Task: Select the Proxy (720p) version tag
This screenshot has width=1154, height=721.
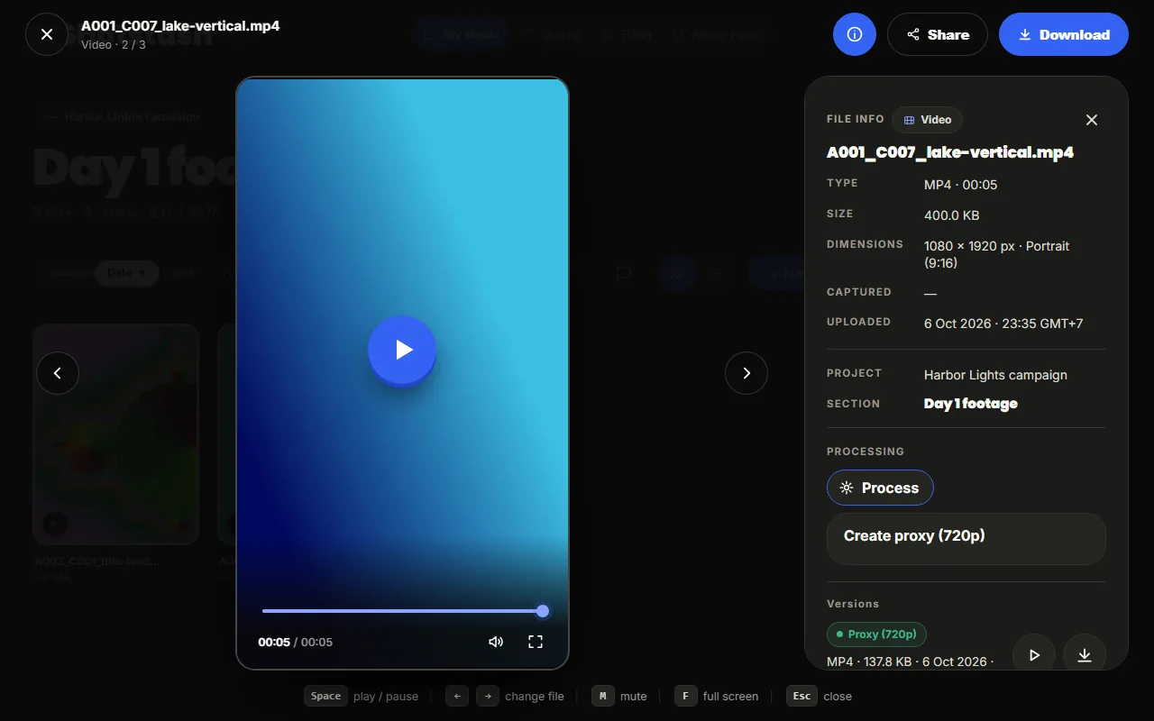Action: click(876, 634)
